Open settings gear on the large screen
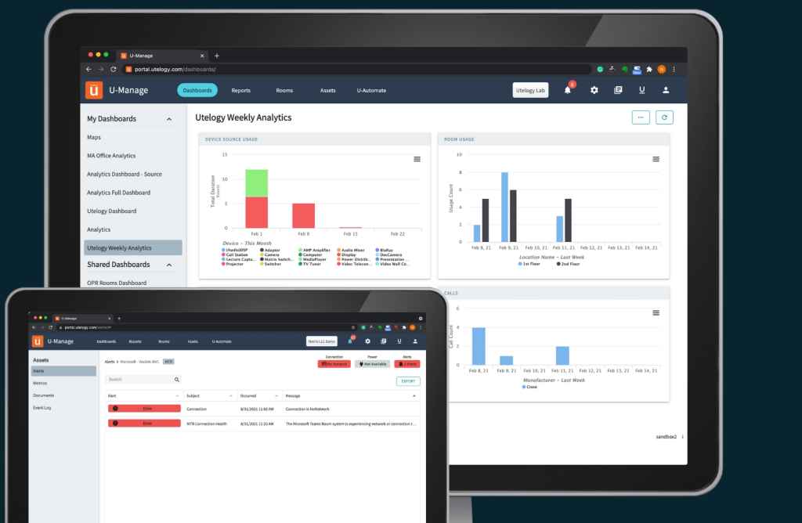Screen dimensions: 802x523 coord(594,90)
